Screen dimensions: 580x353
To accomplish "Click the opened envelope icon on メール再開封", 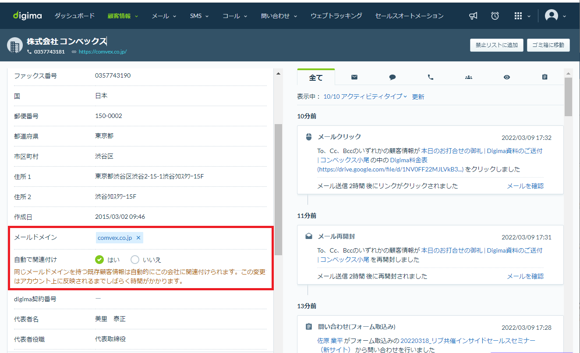I will pos(309,236).
